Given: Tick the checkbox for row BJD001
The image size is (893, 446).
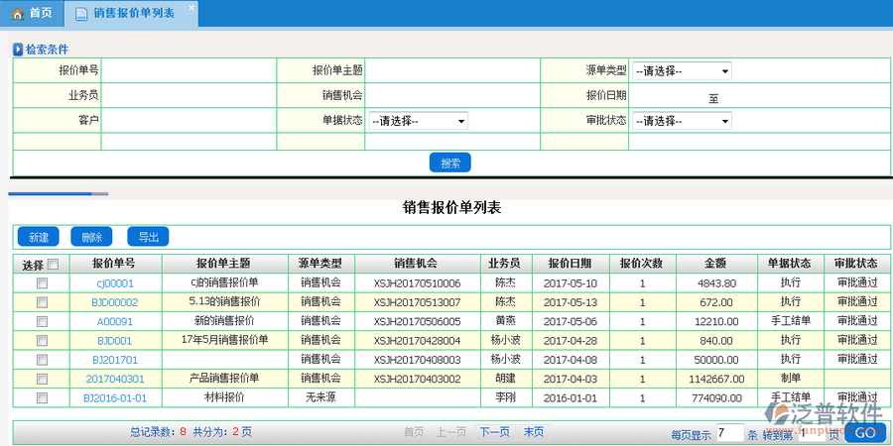Looking at the screenshot, I should coord(42,340).
